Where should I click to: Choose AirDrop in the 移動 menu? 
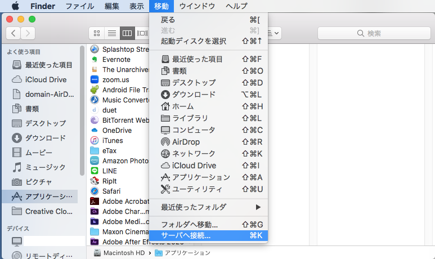click(x=208, y=142)
